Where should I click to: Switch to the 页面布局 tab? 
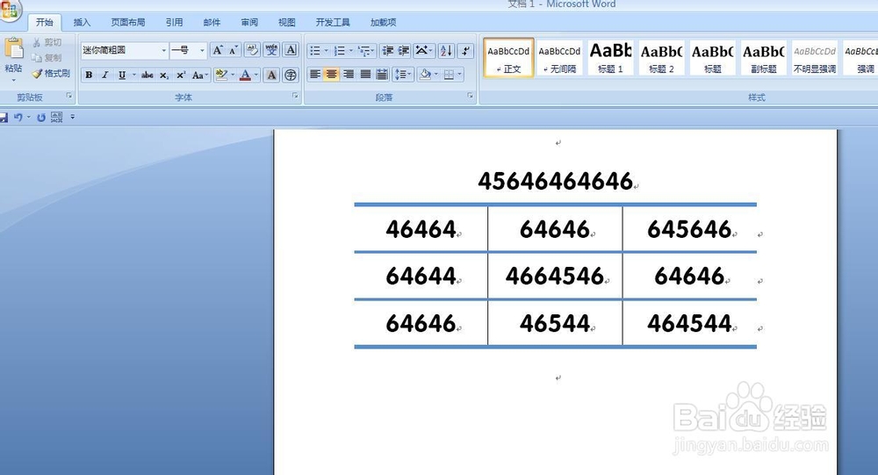(127, 23)
